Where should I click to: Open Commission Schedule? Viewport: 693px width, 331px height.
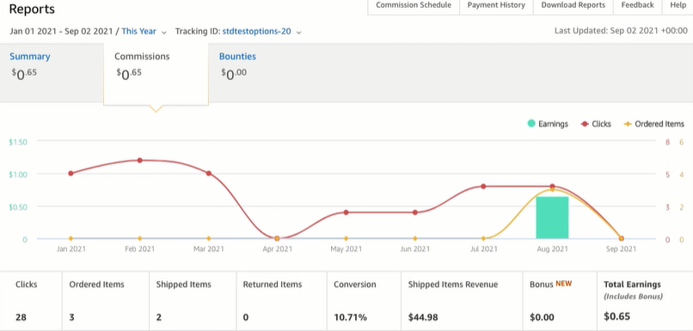point(414,5)
